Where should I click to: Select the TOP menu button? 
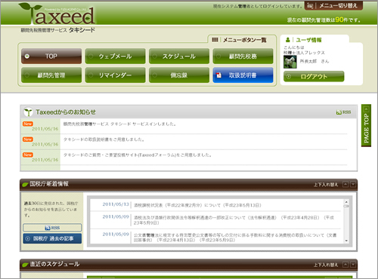click(x=51, y=56)
